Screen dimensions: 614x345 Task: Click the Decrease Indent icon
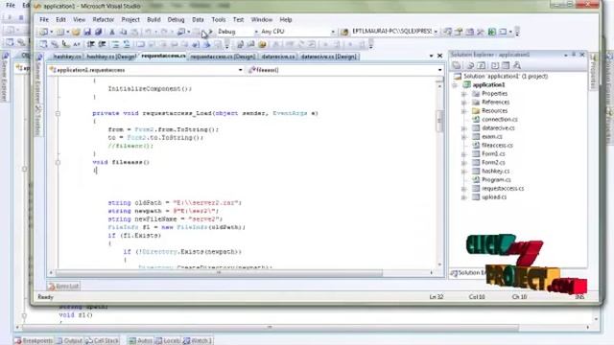click(91, 44)
